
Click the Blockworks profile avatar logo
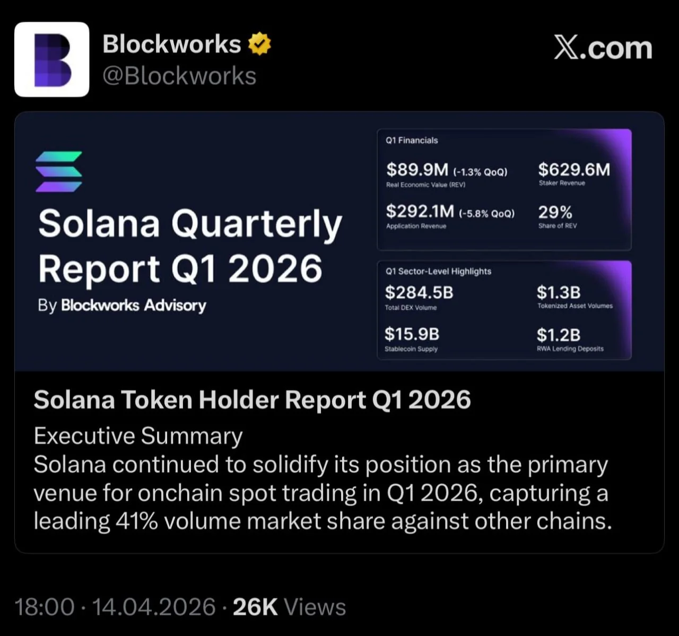click(51, 59)
